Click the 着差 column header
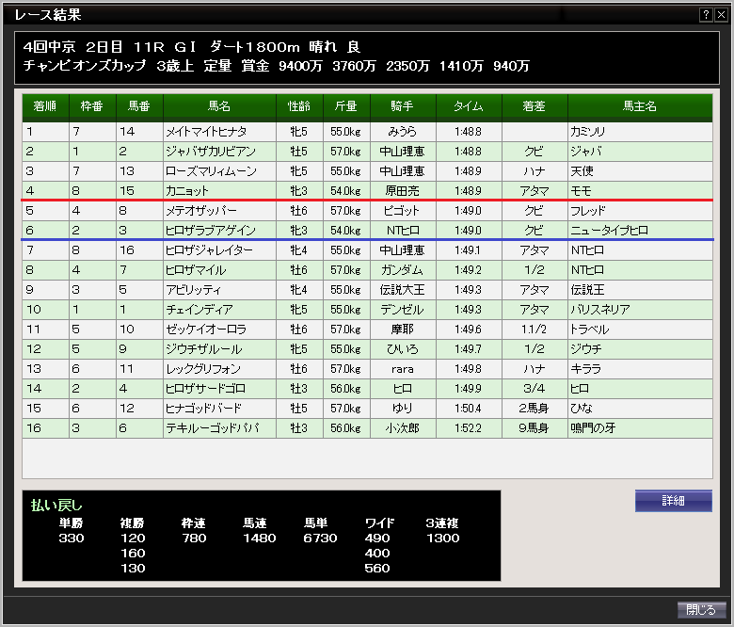 535,107
